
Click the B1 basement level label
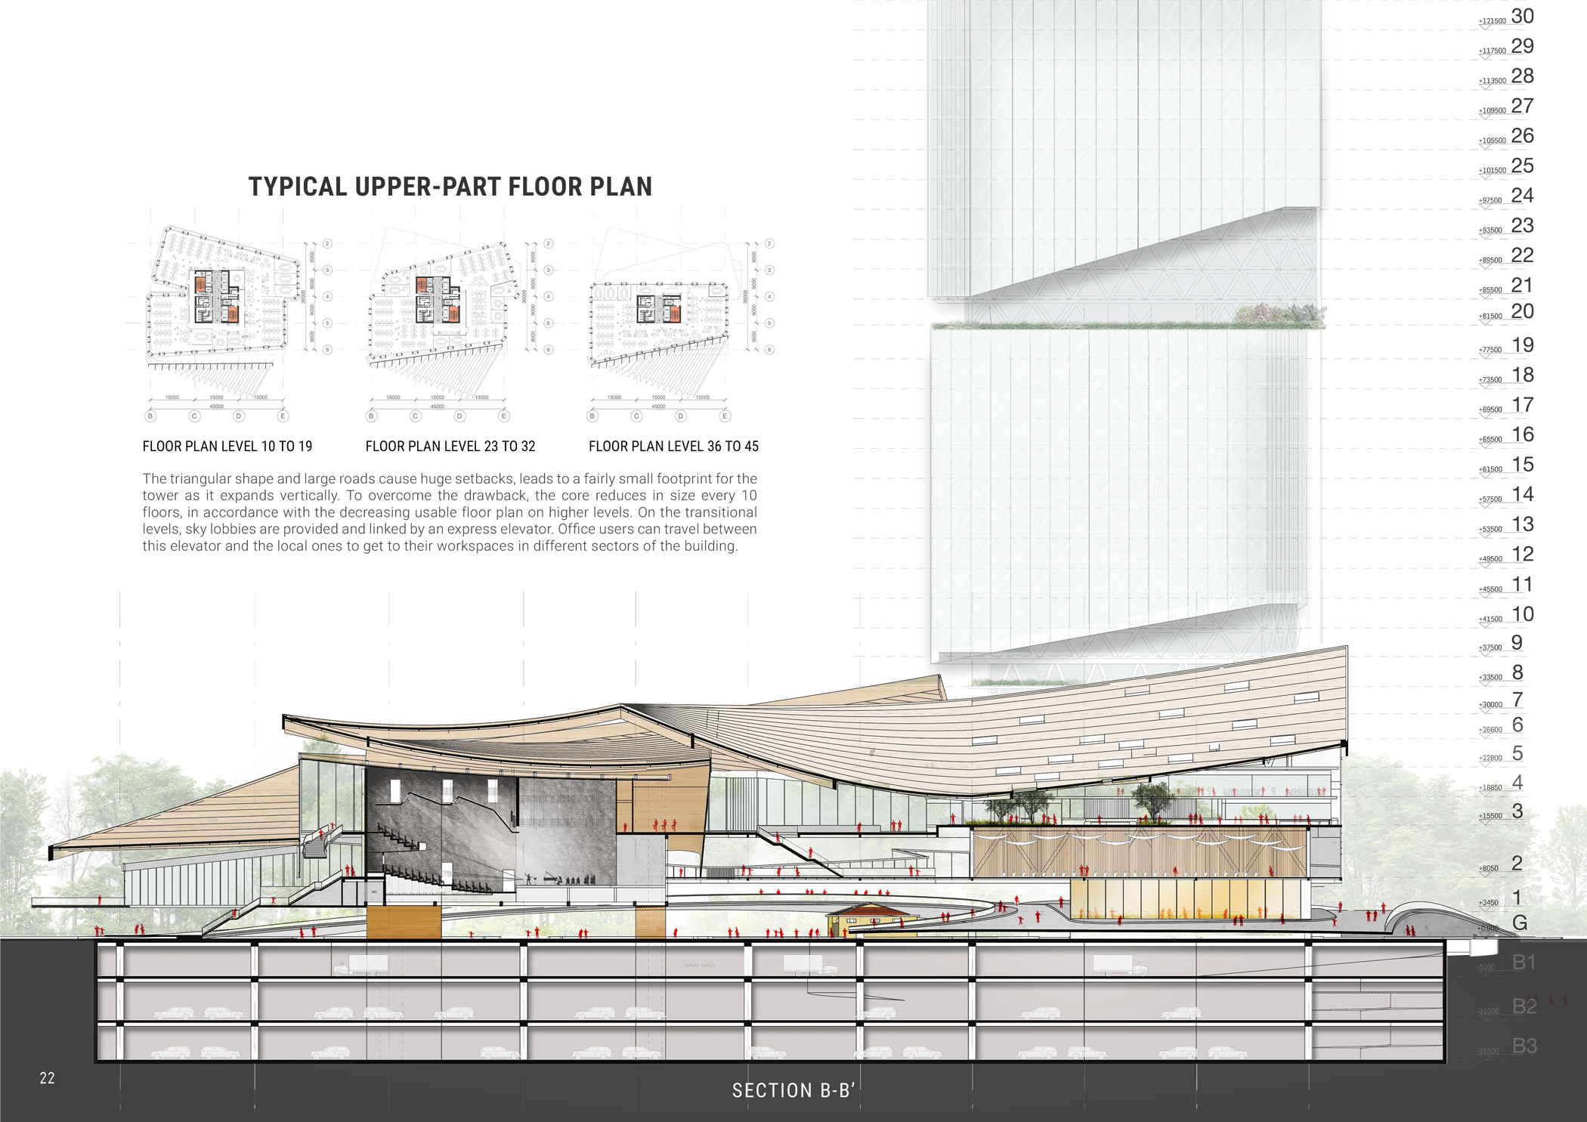coord(1524,963)
